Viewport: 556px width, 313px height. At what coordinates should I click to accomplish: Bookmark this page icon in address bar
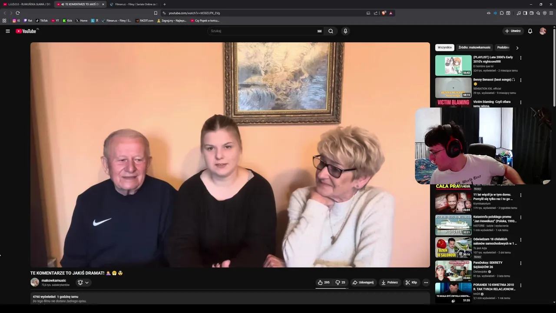(x=156, y=13)
